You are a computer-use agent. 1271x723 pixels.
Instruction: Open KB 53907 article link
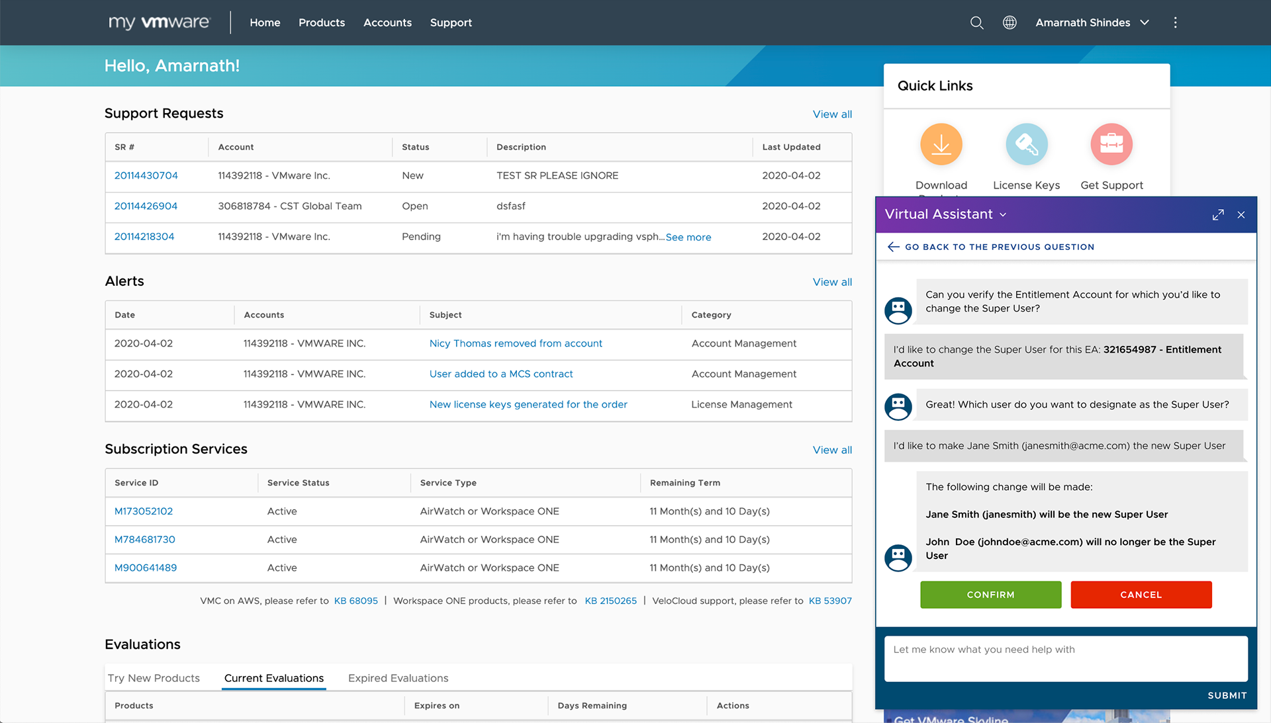pyautogui.click(x=830, y=601)
